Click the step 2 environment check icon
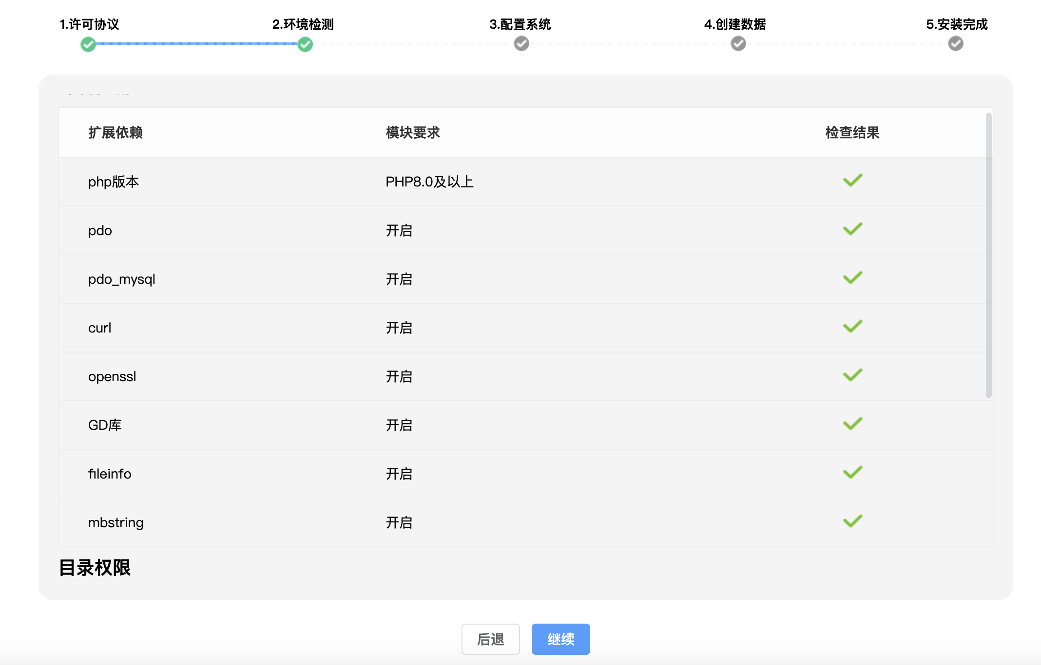This screenshot has height=665, width=1041. [305, 44]
